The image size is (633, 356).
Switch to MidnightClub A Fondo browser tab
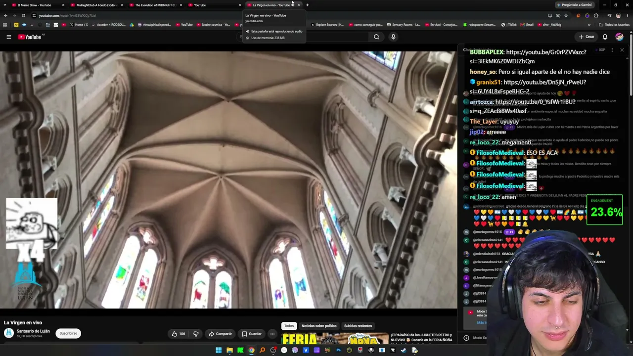coord(96,5)
